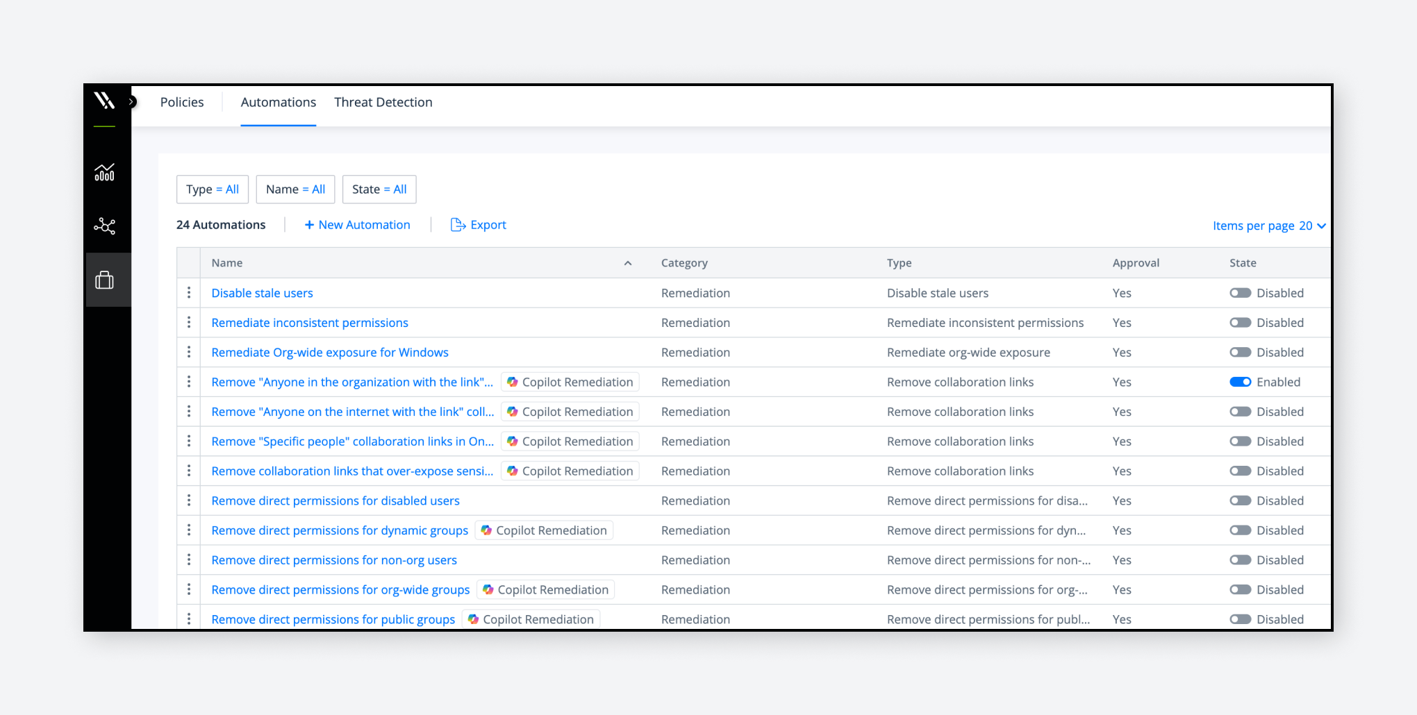Open the Remediate Org-wide exposure for Windows automation
Viewport: 1417px width, 715px height.
pyautogui.click(x=329, y=352)
